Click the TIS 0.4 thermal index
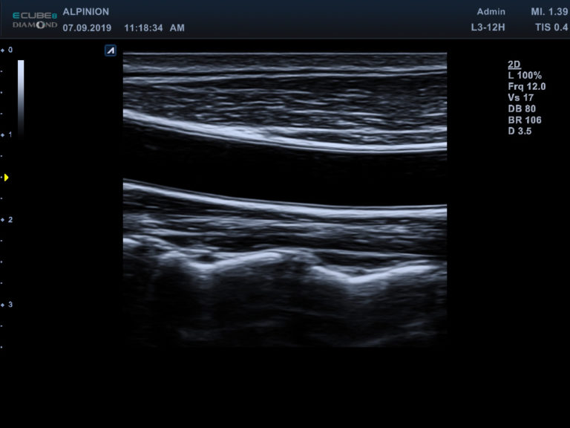The height and width of the screenshot is (428, 570). [550, 28]
